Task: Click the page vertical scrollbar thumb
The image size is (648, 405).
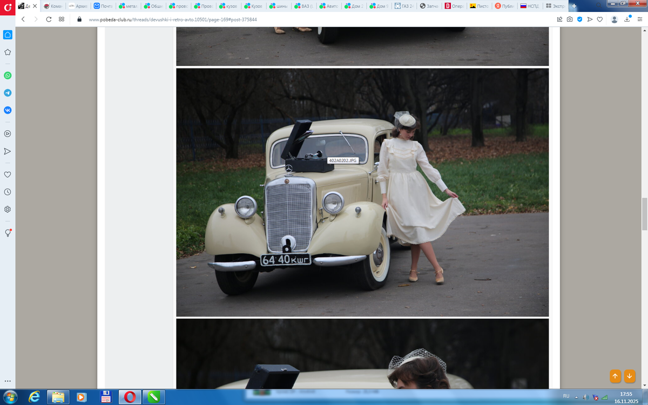Action: 644,213
